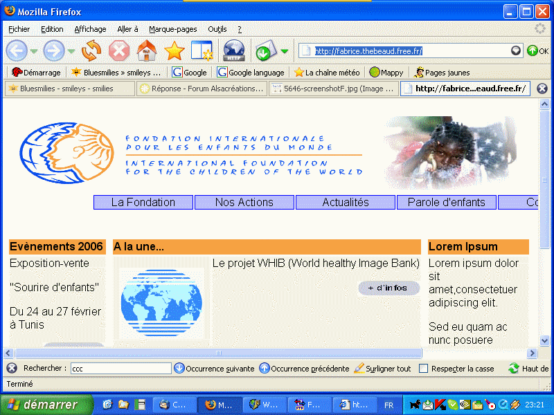Screen dimensions: 554x415
Task: Click the yellow star bookmarks icon
Action: click(175, 50)
